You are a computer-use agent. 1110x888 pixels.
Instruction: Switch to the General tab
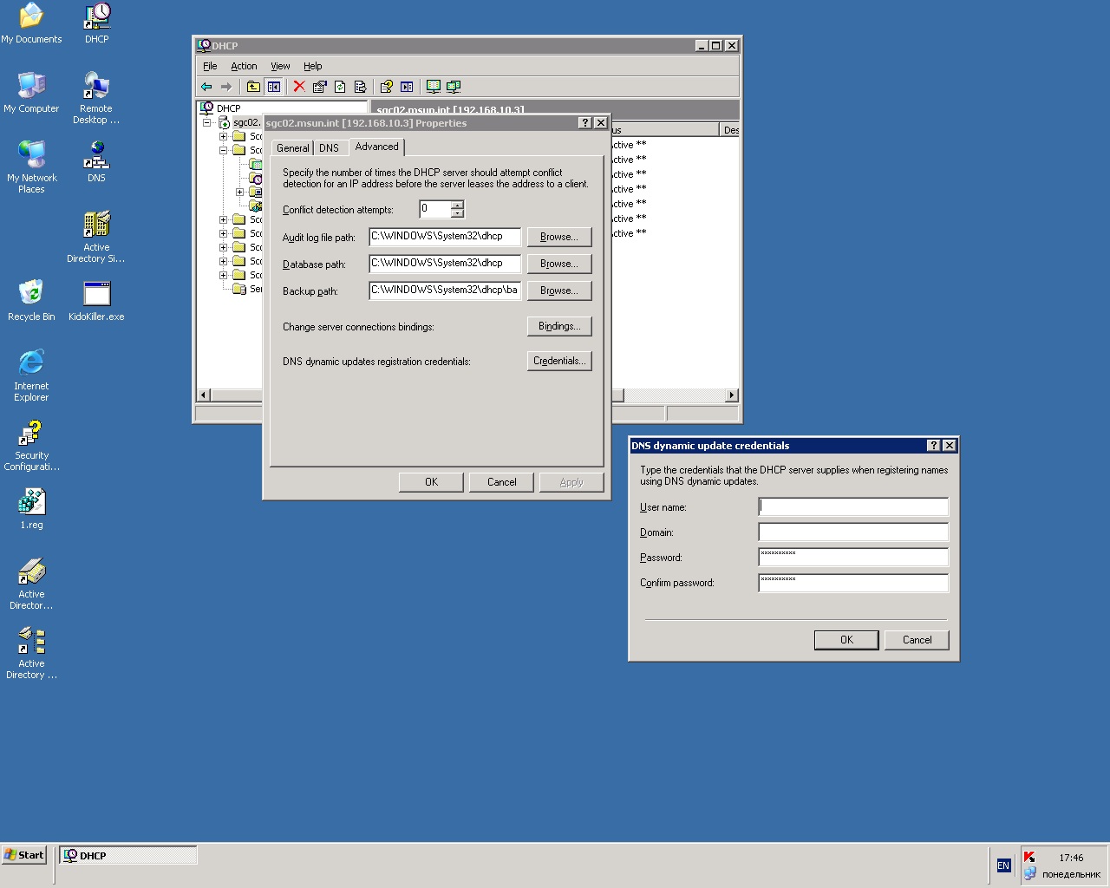pyautogui.click(x=292, y=148)
